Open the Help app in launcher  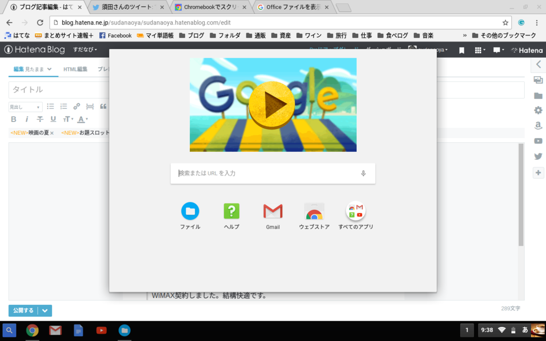pyautogui.click(x=231, y=216)
